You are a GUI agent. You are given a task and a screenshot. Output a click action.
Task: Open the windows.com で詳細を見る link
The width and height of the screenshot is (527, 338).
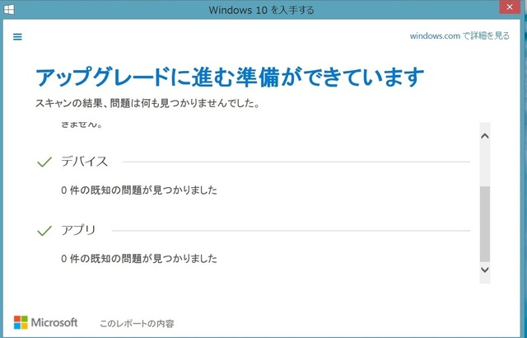point(459,35)
